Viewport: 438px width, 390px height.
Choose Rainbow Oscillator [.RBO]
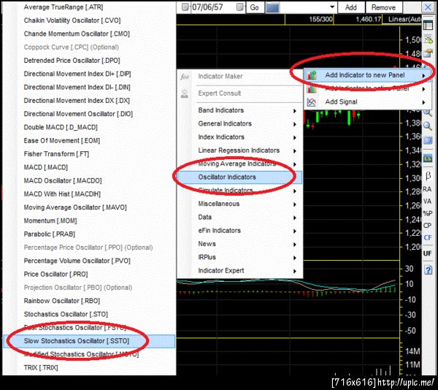tap(62, 301)
